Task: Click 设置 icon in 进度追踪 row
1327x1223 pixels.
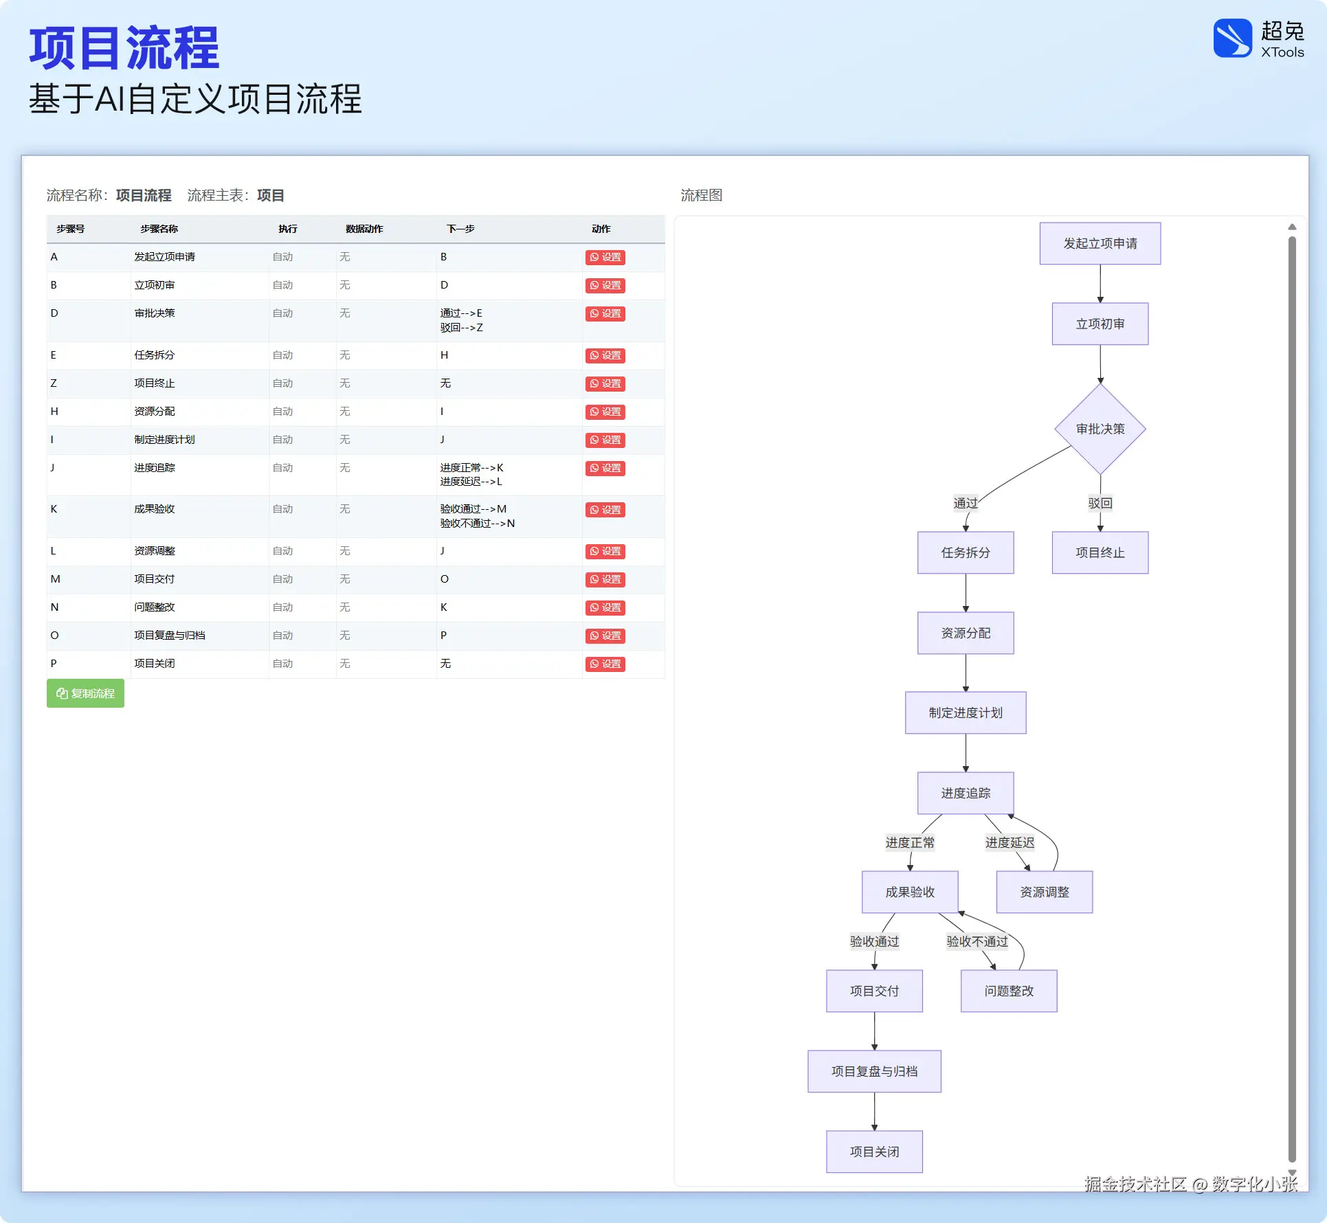Action: (605, 468)
